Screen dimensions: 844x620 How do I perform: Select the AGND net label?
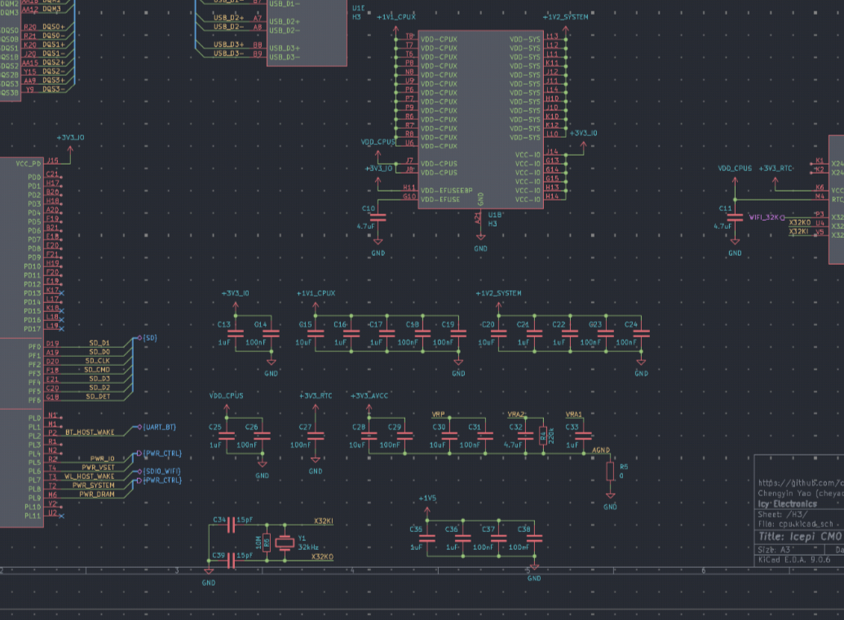pos(600,450)
